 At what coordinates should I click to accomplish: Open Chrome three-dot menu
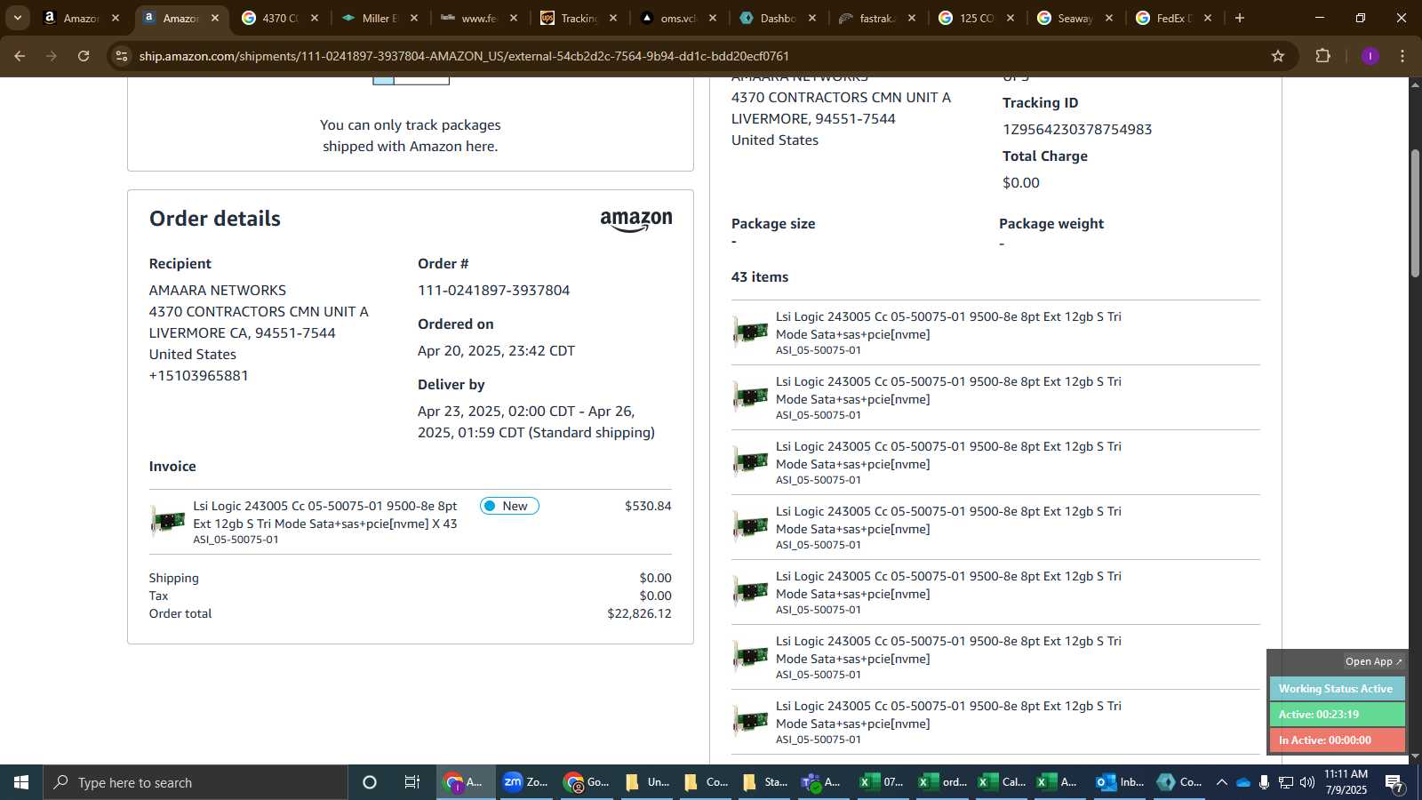point(1402,56)
